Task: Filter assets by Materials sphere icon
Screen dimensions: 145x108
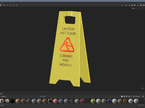Action: tap(122, 96)
